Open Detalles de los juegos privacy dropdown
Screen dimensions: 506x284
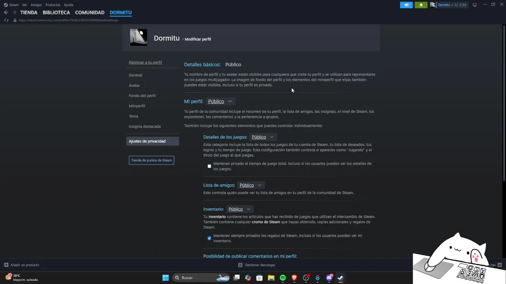[263, 137]
